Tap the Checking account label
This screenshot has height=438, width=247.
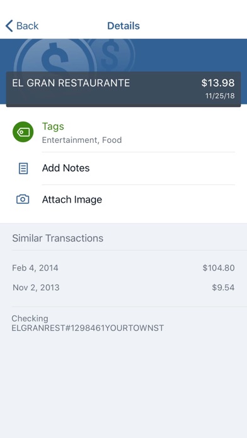click(30, 318)
